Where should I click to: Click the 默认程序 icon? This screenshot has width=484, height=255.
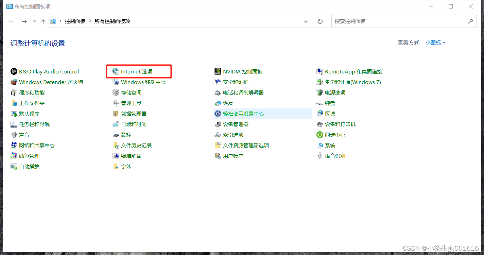tap(14, 114)
